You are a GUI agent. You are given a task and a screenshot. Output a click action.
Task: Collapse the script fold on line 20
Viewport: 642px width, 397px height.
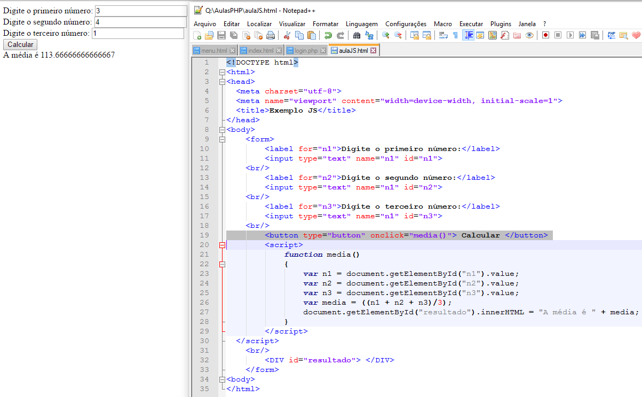[222, 245]
